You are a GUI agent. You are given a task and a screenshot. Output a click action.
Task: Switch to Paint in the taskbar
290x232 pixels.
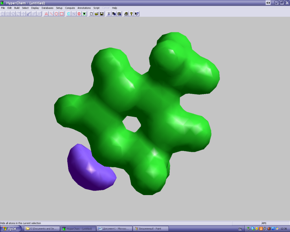[x=151, y=229]
